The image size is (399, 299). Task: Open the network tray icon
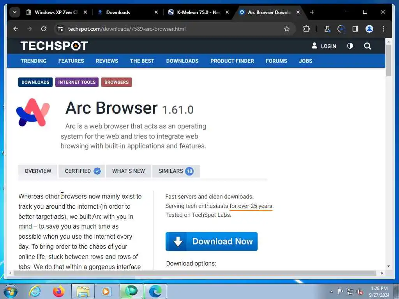coord(350,292)
